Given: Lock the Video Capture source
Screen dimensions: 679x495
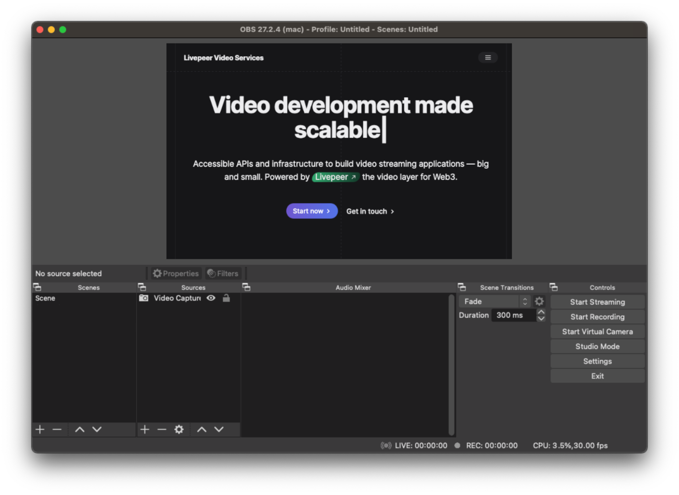Looking at the screenshot, I should pyautogui.click(x=226, y=298).
